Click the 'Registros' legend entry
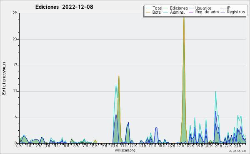 (236, 12)
